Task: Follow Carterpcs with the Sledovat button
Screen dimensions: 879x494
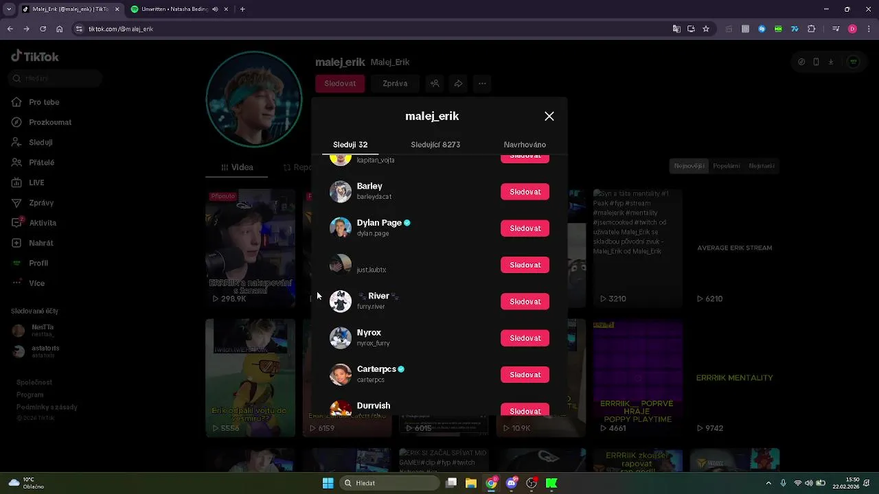Action: pos(525,375)
